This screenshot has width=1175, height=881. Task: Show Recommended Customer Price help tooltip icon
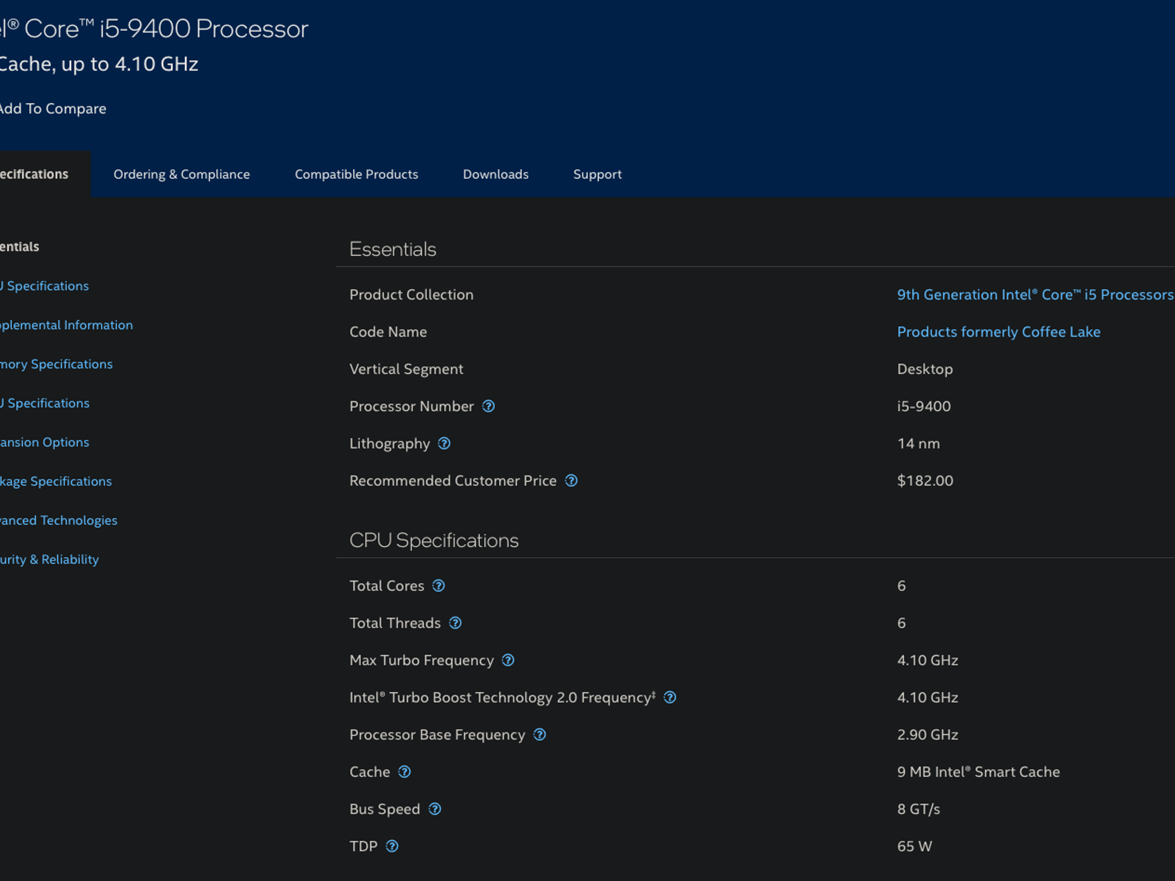tap(571, 481)
